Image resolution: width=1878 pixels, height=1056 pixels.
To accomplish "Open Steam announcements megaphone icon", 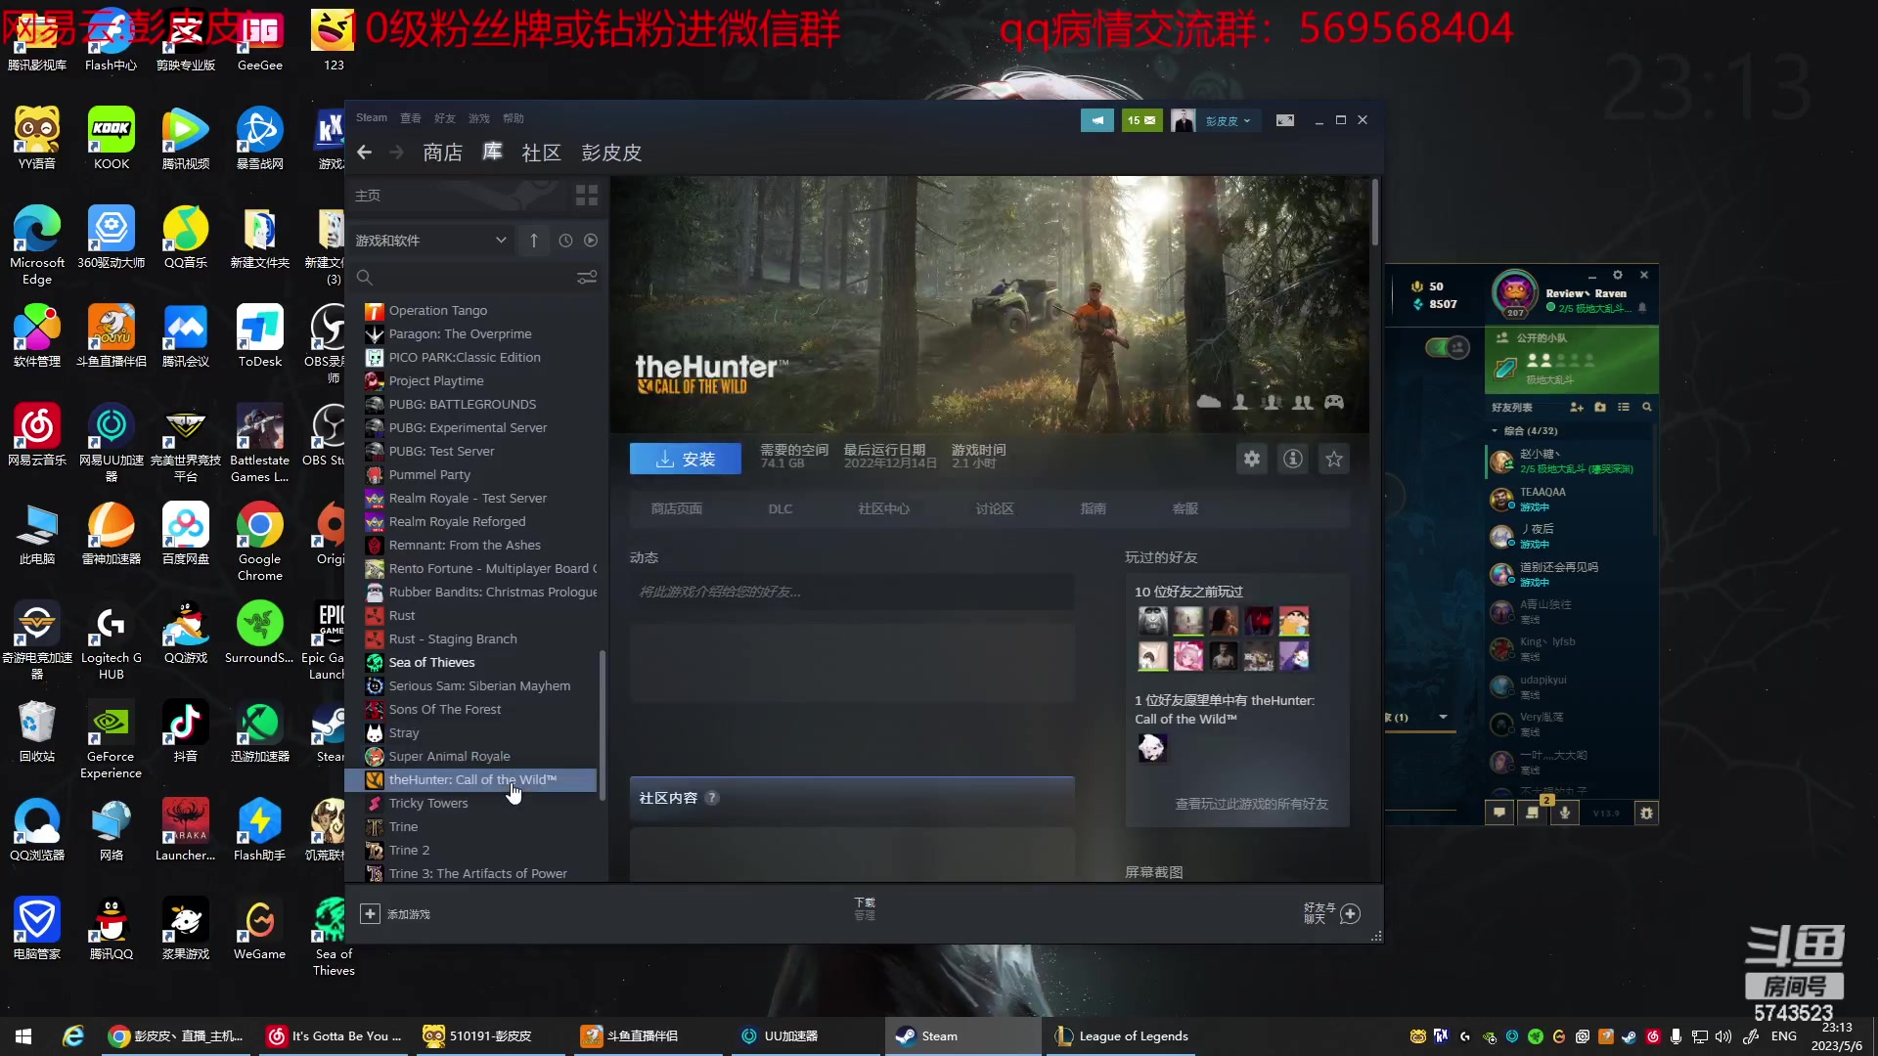I will (1096, 120).
